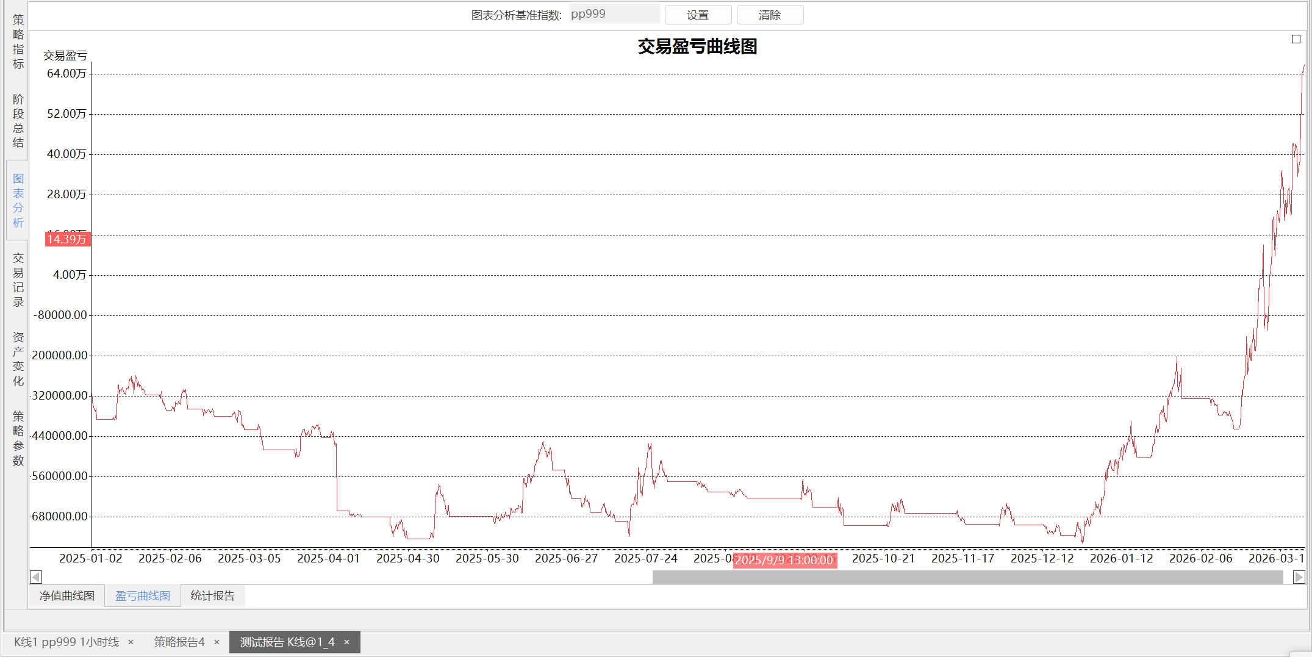Select the 图表分析 side tab
The image size is (1312, 657).
pos(18,200)
